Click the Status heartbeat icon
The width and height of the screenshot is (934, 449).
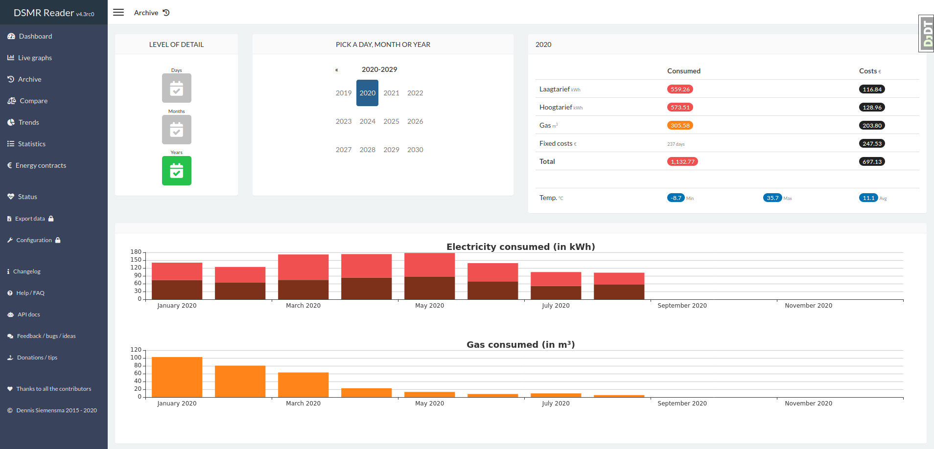click(x=11, y=197)
